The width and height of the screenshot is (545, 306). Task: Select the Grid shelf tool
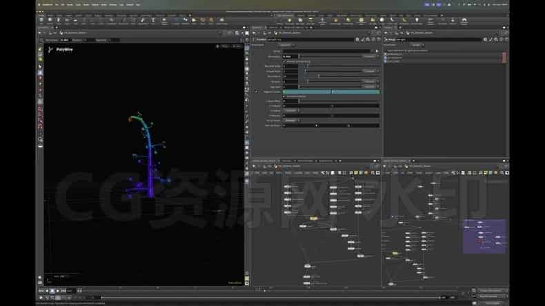coord(75,20)
